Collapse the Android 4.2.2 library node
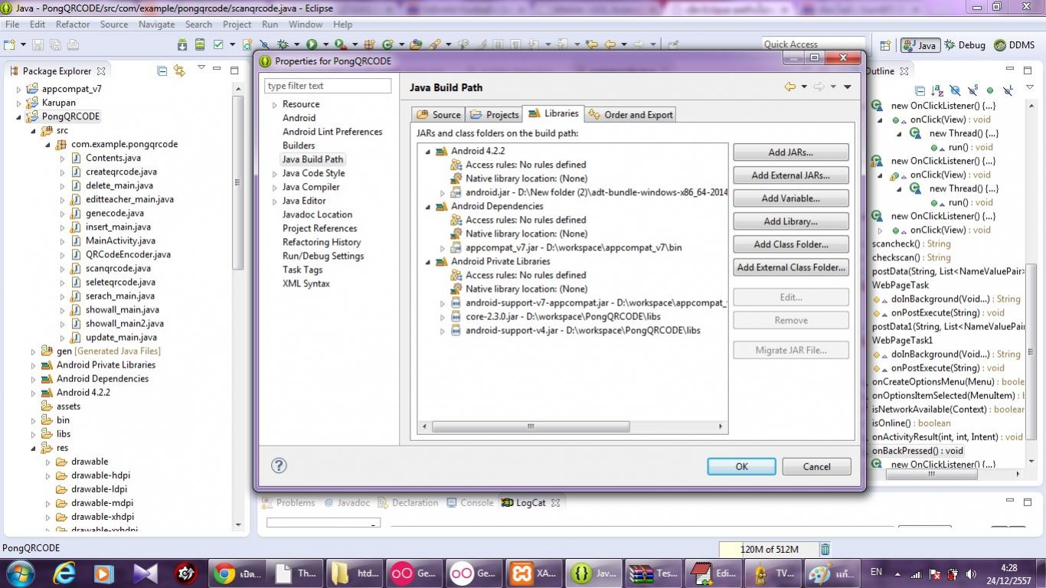 (x=429, y=152)
